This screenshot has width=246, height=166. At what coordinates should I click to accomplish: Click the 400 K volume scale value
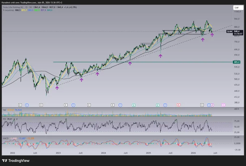[237, 109]
